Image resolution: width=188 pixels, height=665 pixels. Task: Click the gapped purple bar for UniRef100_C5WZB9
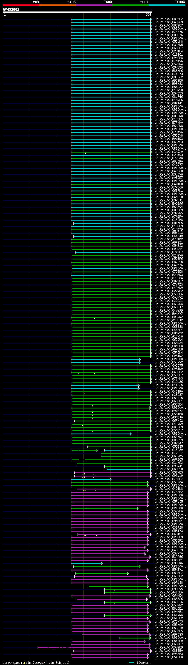[94, 647]
